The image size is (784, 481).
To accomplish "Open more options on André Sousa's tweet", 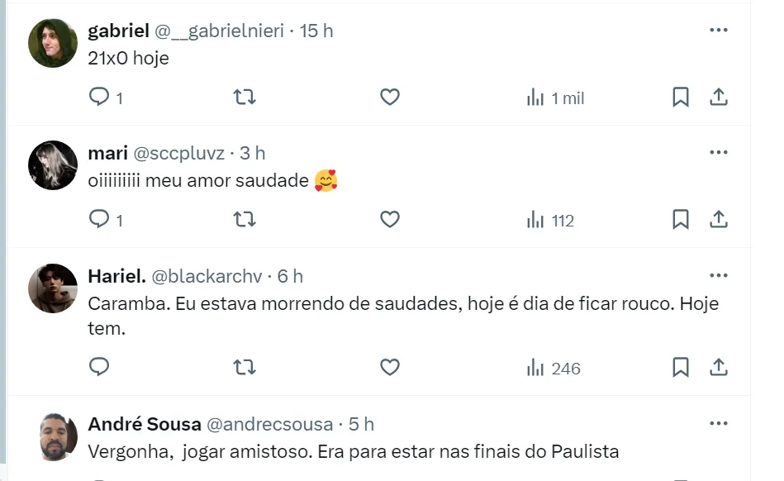I will (719, 423).
